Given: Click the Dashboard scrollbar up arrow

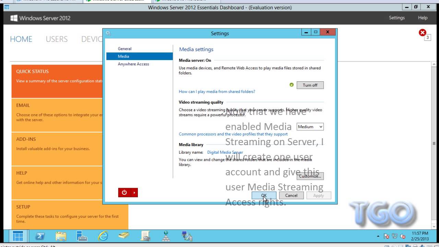Looking at the screenshot, I should click(x=434, y=64).
